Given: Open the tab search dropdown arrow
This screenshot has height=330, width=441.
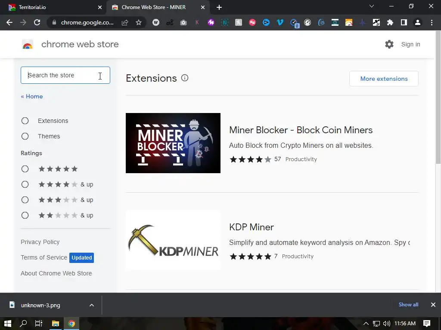Looking at the screenshot, I should coord(372,6).
